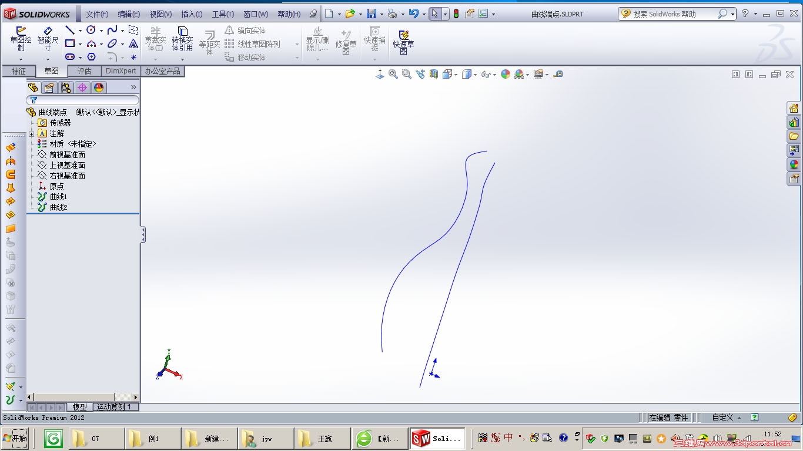Screen dimensions: 803x451
Task: Click the 转换实体引用 Convert Entities tool
Action: point(182,38)
